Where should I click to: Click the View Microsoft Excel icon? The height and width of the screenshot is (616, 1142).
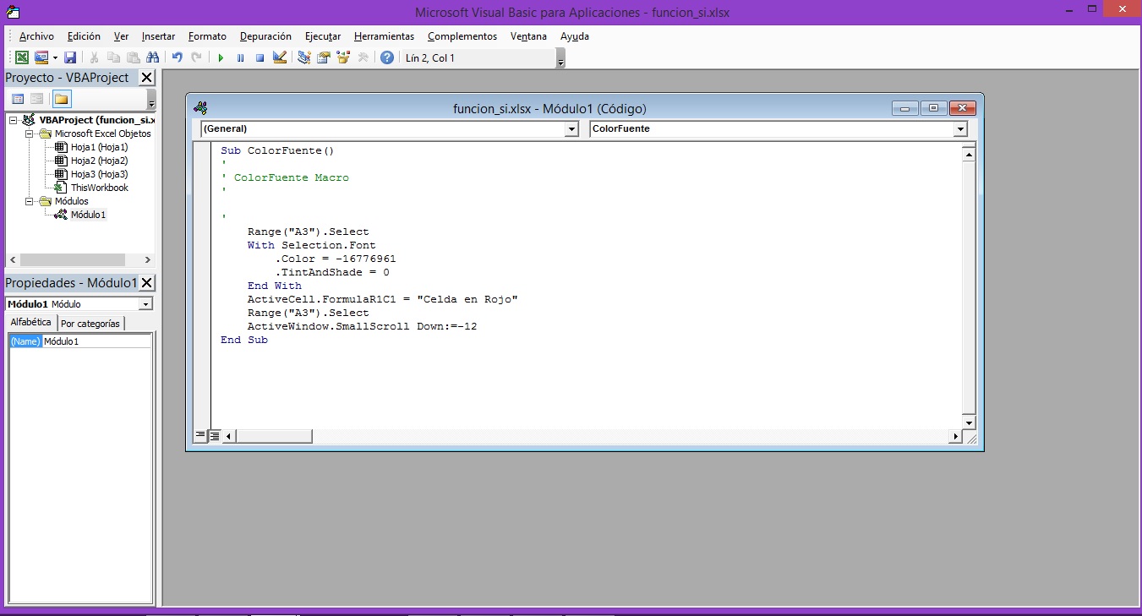pos(21,58)
